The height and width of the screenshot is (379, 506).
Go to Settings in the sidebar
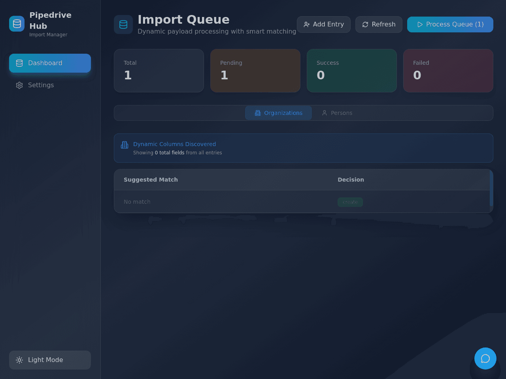[x=50, y=85]
